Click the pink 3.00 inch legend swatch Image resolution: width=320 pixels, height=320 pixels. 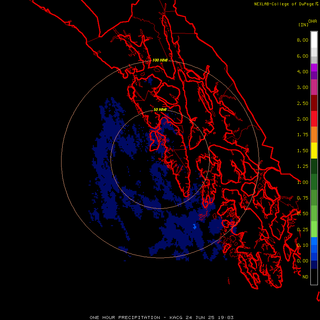314,87
